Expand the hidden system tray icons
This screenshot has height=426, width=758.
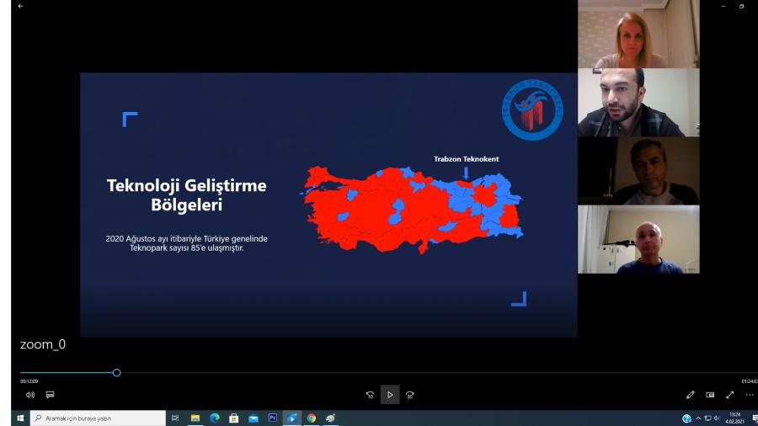click(x=698, y=418)
